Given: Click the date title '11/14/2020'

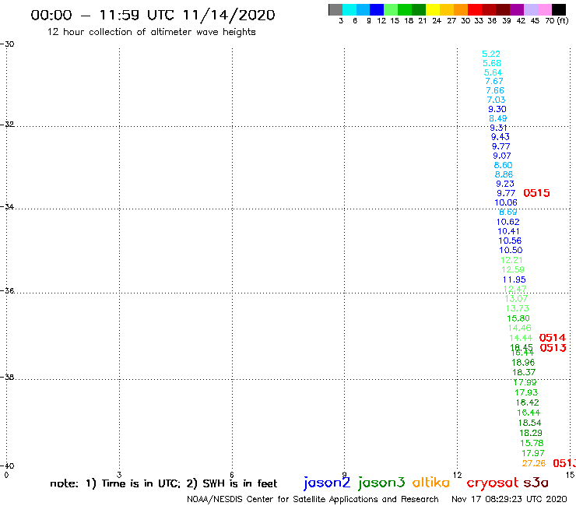Looking at the screenshot, I should click(x=229, y=16).
